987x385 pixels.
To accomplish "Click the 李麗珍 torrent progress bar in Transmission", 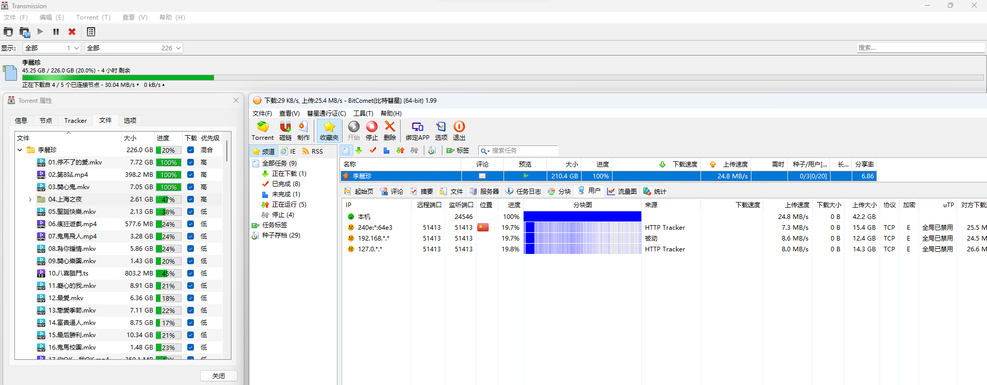I will [503, 78].
